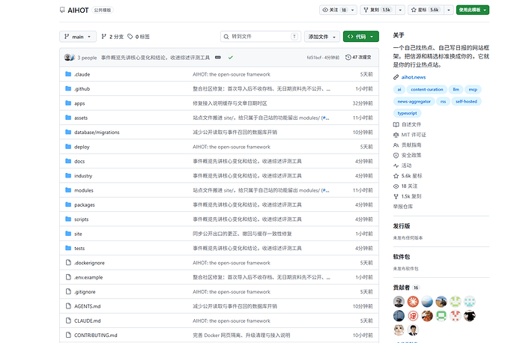Click the self-hosted topic tag
The width and height of the screenshot is (517, 343).
[466, 102]
